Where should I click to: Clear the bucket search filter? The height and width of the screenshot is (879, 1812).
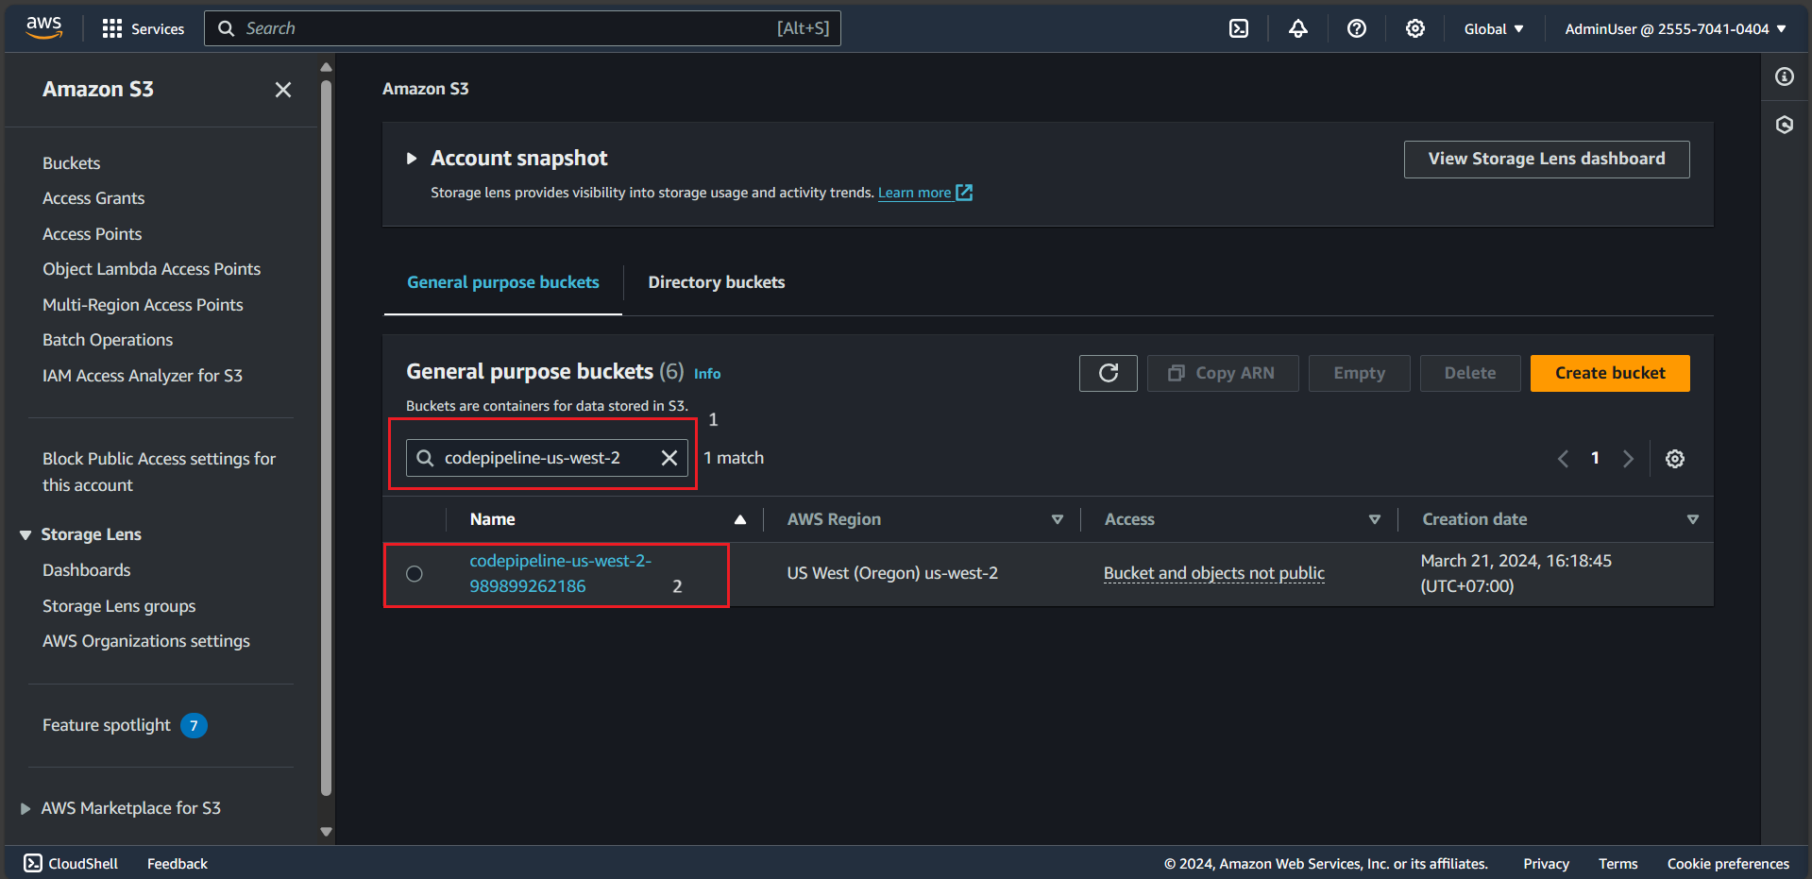669,458
